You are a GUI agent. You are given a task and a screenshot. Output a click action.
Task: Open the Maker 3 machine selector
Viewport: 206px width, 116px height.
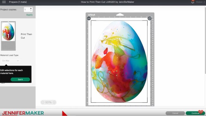[x=200, y=2]
